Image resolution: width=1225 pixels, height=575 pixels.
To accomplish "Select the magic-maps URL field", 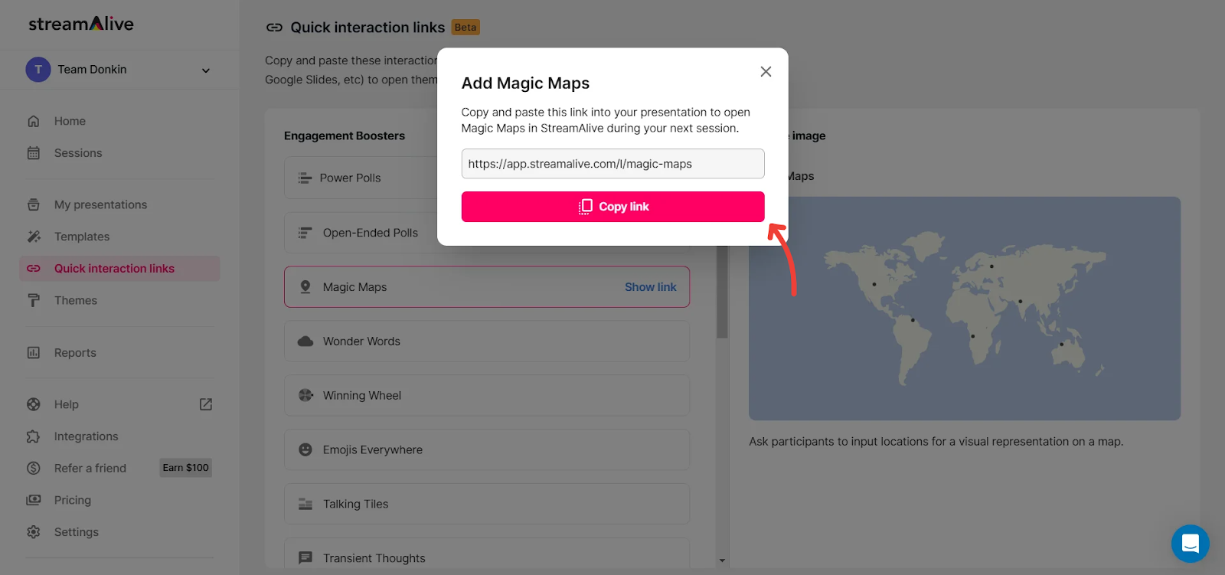I will (612, 164).
